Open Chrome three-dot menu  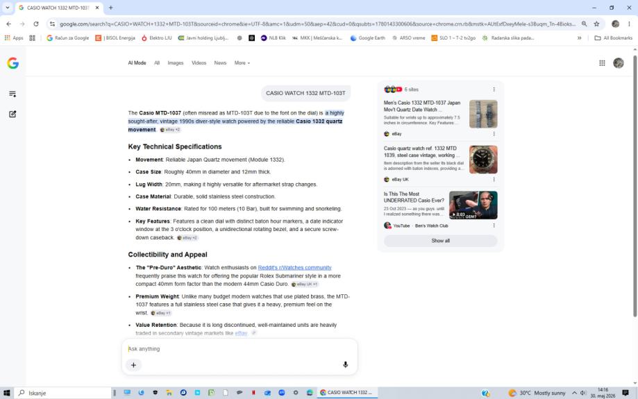[629, 24]
